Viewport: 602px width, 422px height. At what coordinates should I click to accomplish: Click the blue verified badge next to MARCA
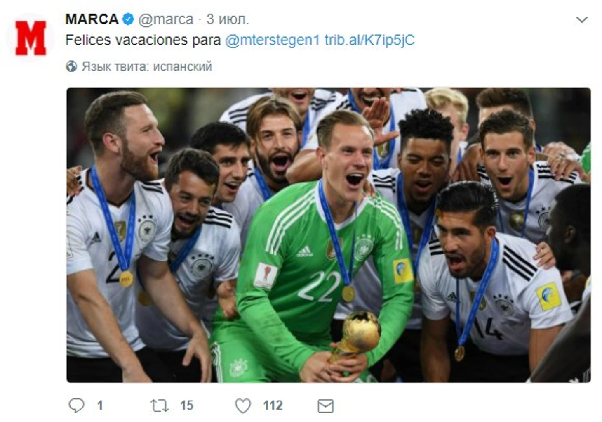128,19
